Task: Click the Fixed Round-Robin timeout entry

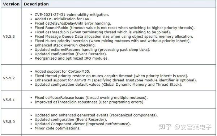Action: click(x=115, y=28)
